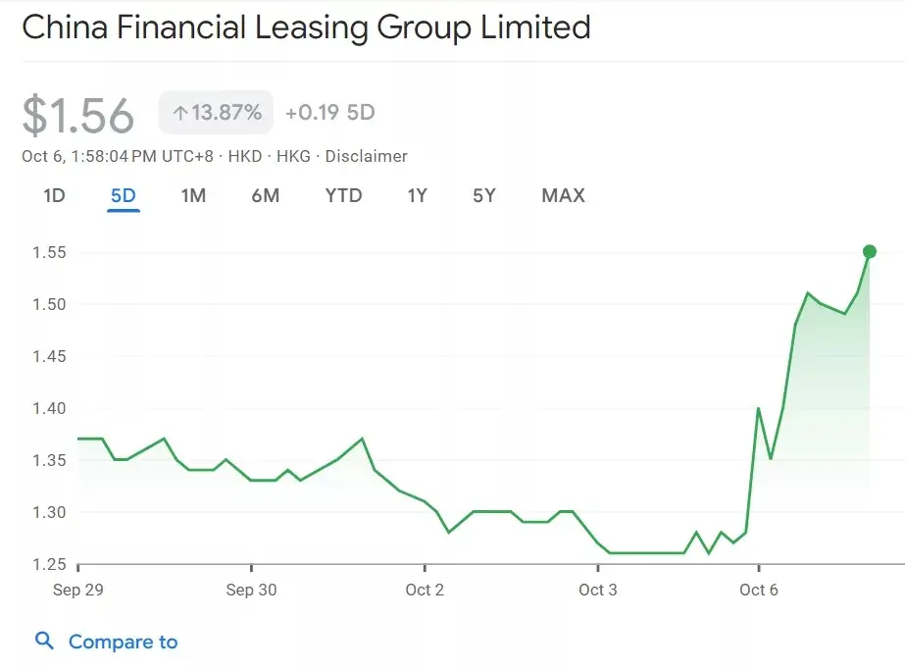Click the Oct 2 date on the axis
Screen dimensions: 905x670
(425, 590)
